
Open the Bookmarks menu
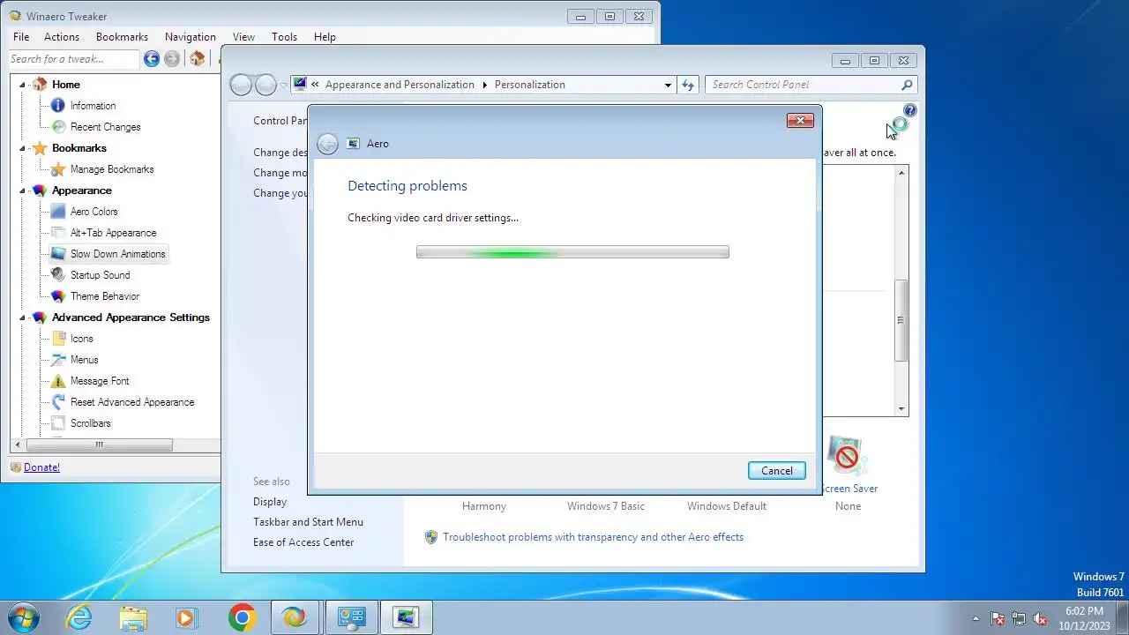point(122,37)
